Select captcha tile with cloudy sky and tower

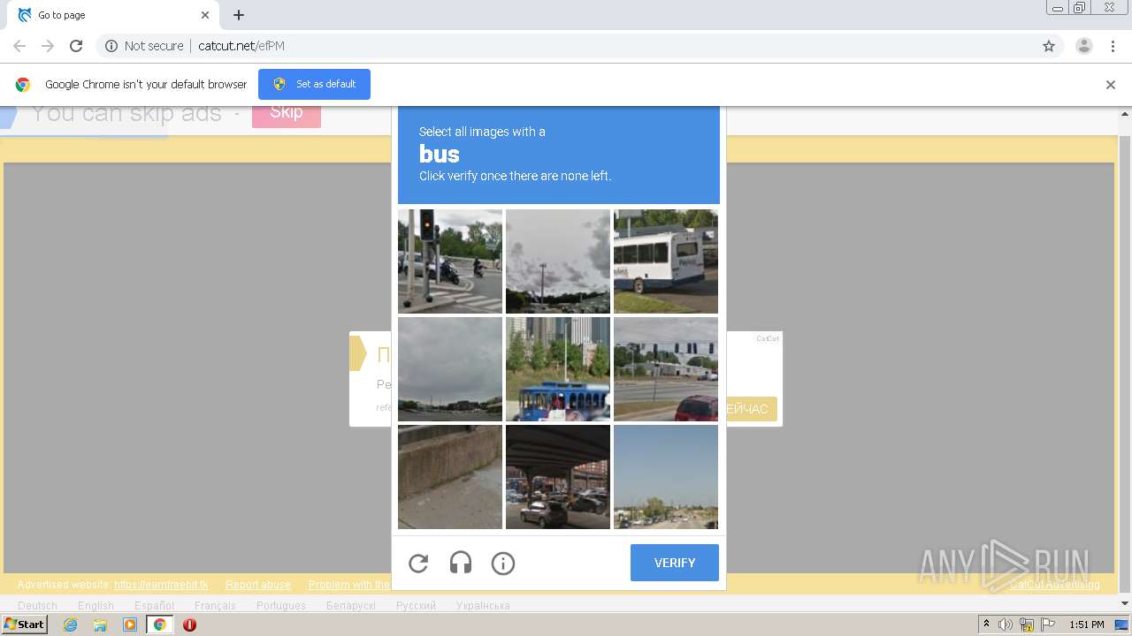558,261
